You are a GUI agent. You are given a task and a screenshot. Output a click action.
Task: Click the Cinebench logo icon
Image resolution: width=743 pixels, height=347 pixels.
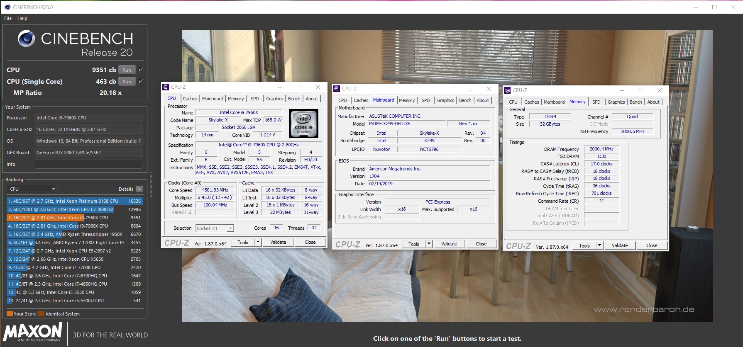tap(26, 39)
